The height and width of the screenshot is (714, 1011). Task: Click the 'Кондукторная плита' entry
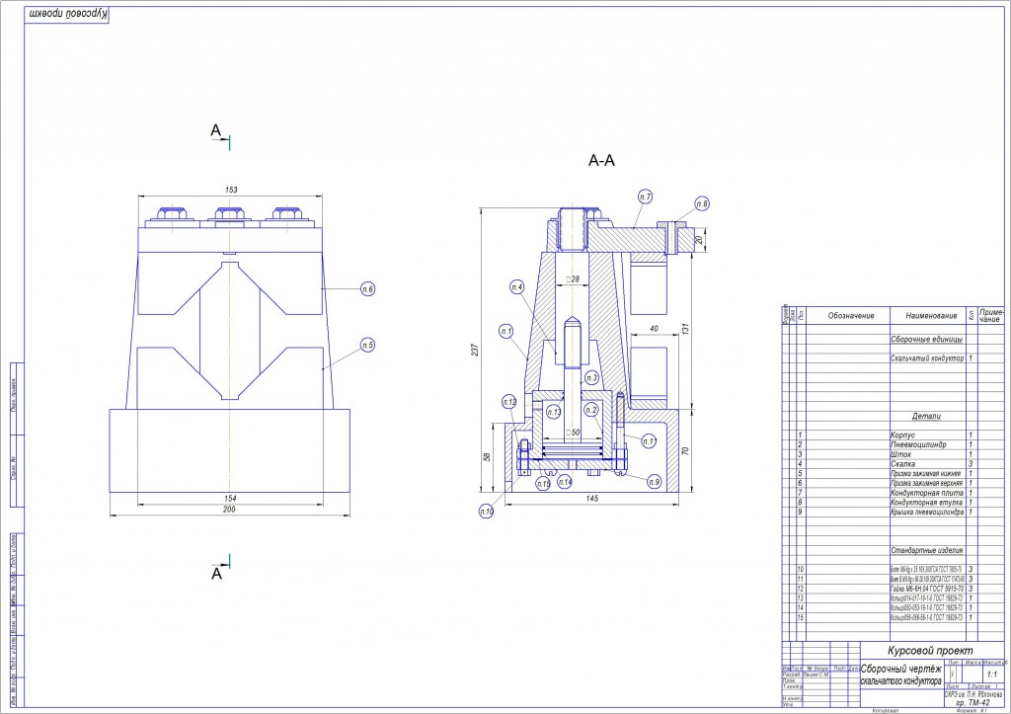(x=927, y=493)
